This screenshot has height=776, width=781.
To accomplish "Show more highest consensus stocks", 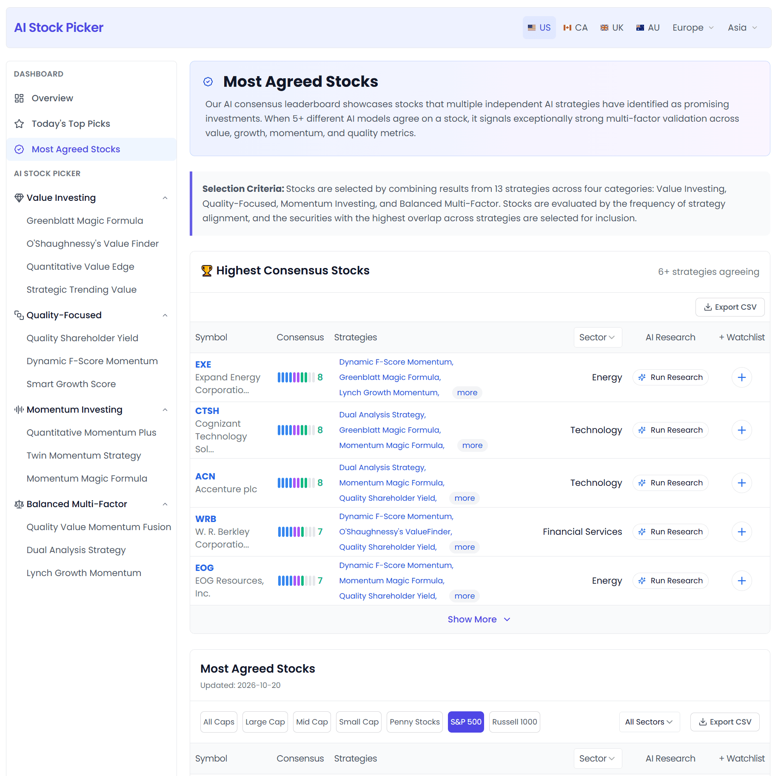I will (479, 619).
